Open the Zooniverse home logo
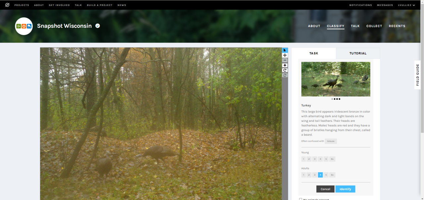This screenshot has width=424, height=200. click(x=7, y=5)
